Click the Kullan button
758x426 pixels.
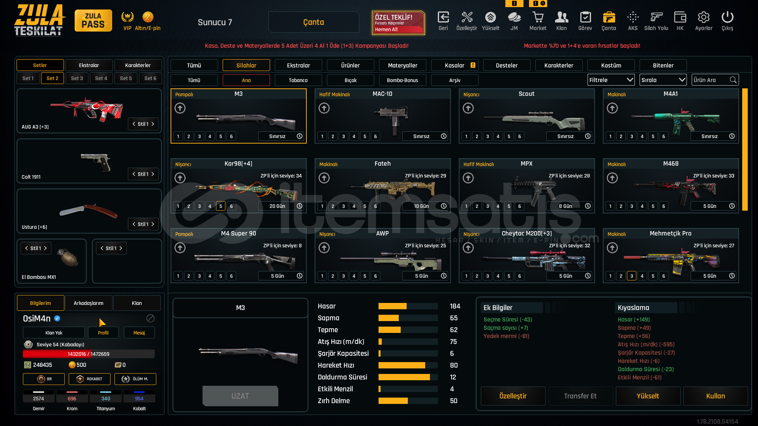tap(715, 396)
